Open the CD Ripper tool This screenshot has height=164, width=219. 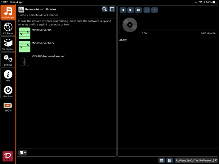pyautogui.click(x=8, y=28)
